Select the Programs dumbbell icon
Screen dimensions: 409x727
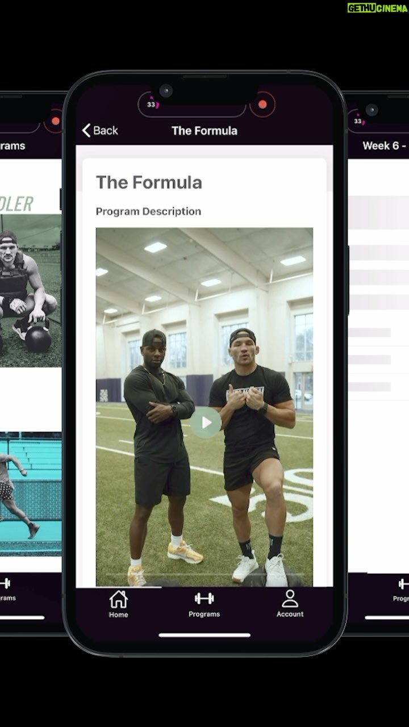[204, 598]
